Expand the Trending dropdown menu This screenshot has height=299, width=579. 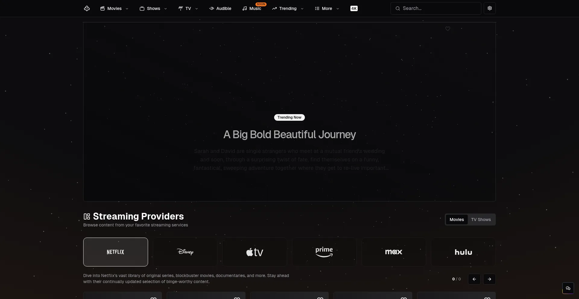(288, 8)
